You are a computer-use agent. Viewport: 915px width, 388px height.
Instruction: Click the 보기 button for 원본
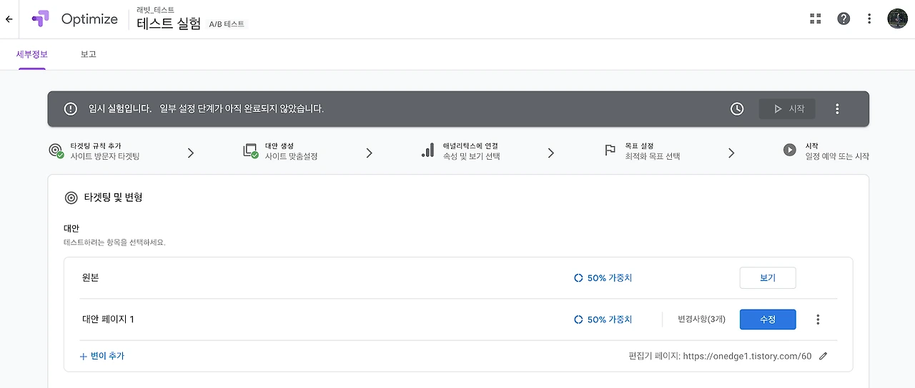pos(768,278)
